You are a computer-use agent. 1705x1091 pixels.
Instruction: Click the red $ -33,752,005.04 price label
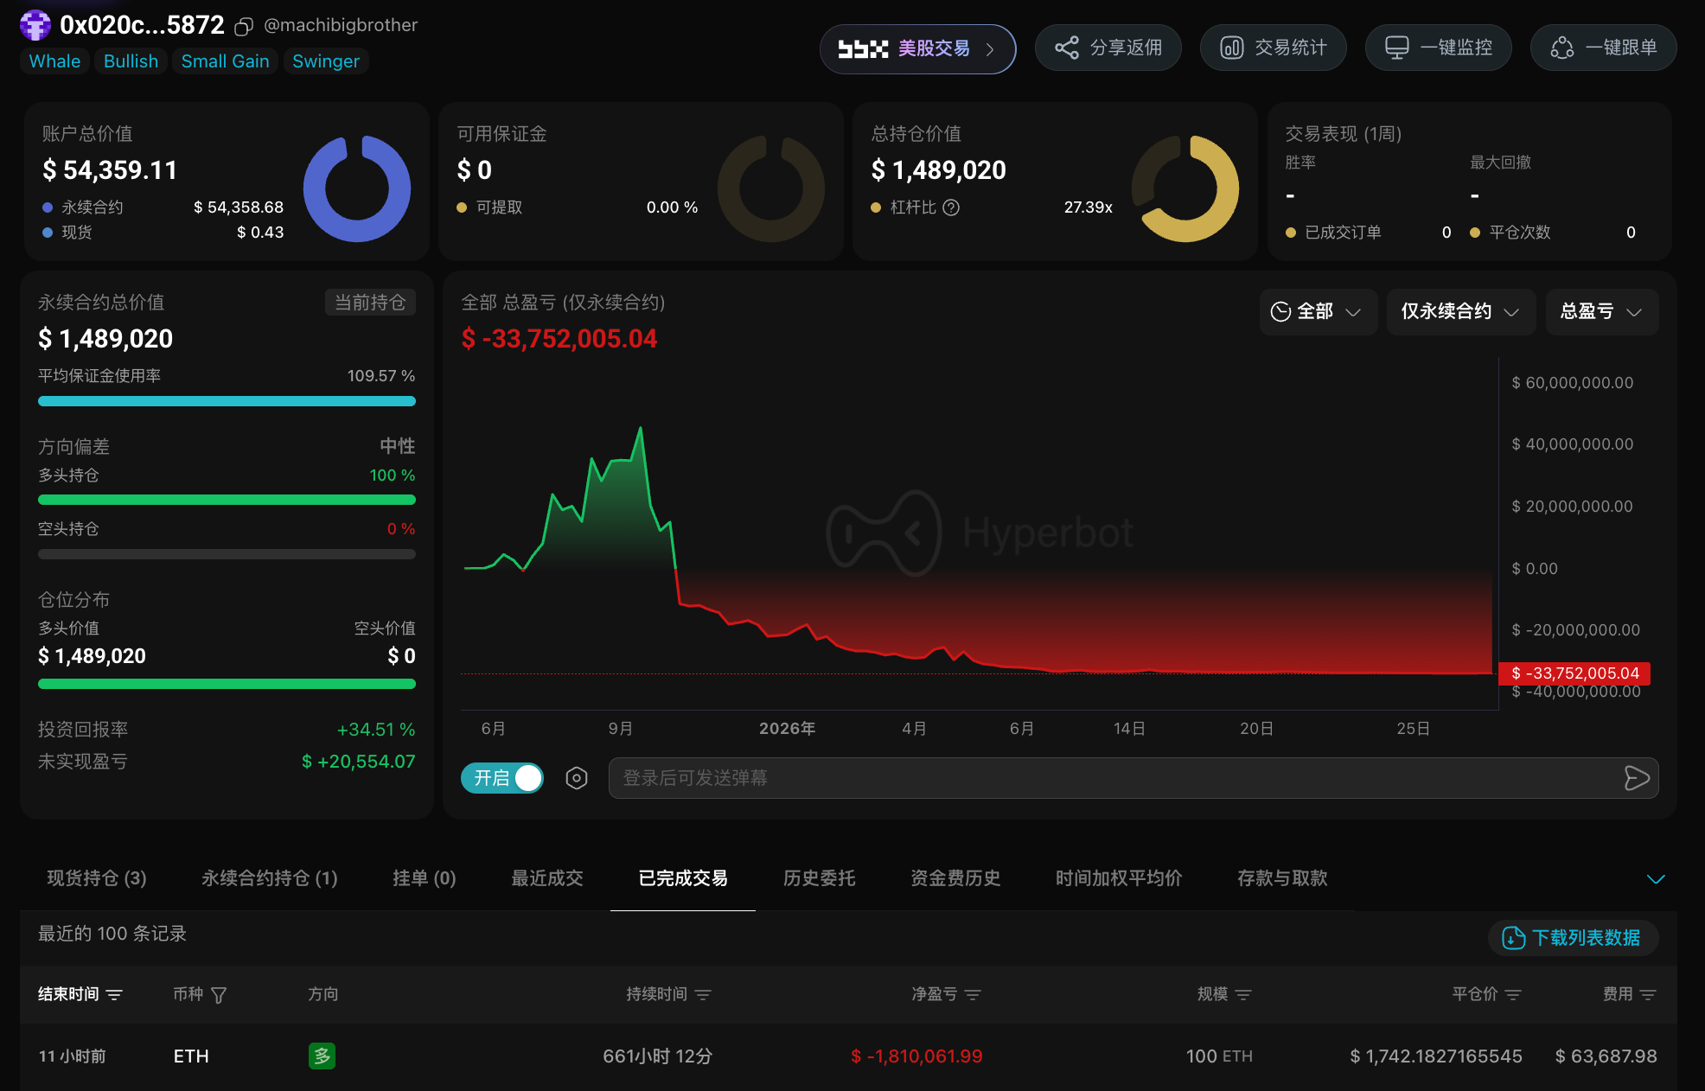click(1574, 673)
